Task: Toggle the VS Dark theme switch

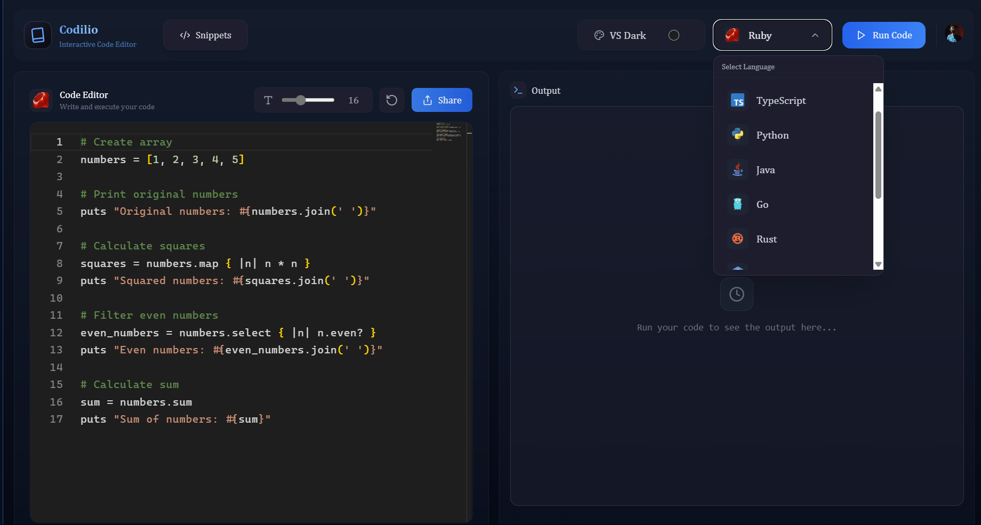Action: (x=674, y=35)
